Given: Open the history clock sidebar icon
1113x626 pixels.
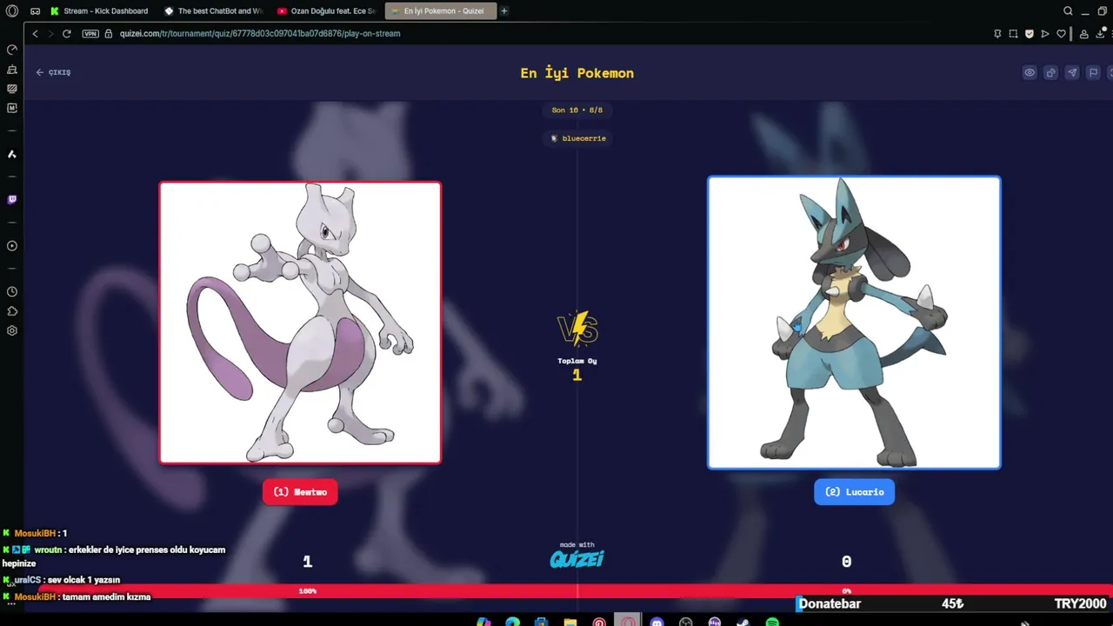Looking at the screenshot, I should pyautogui.click(x=12, y=292).
